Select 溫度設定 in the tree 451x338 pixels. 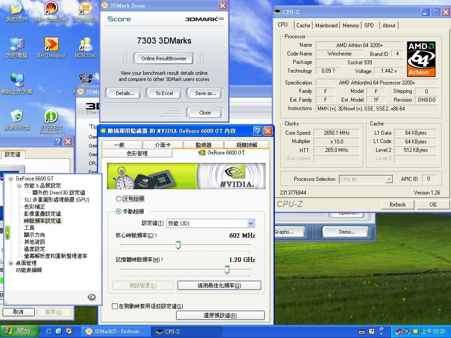(34, 249)
